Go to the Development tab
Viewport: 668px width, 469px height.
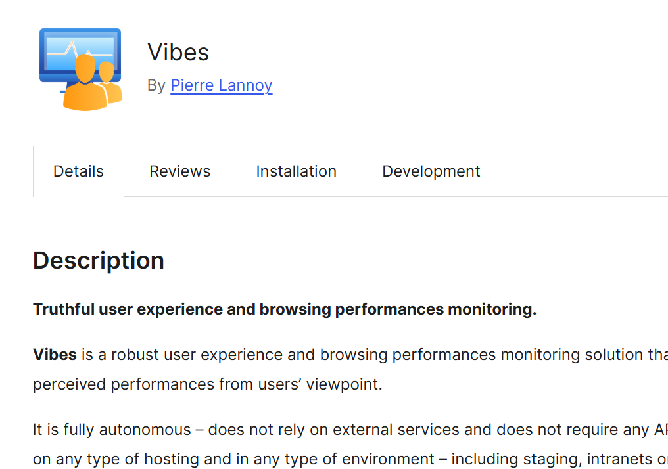[x=431, y=171]
